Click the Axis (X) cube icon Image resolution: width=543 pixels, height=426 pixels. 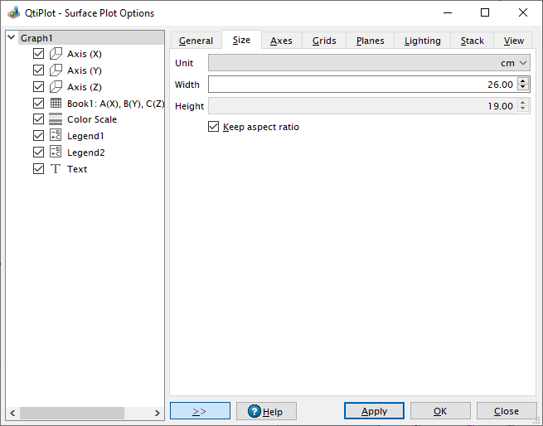(56, 54)
